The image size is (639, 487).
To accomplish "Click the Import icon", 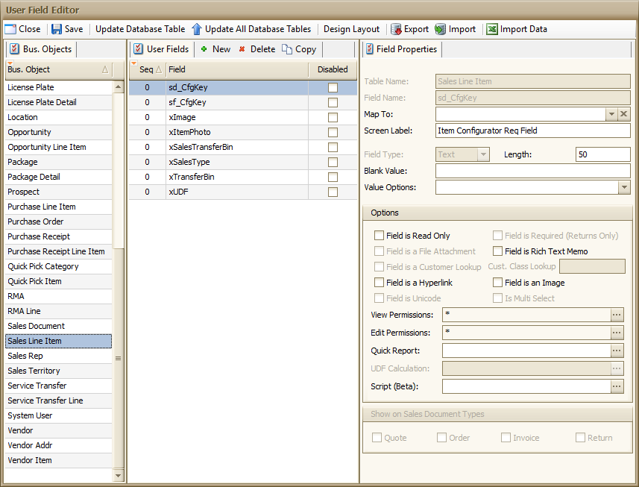I will pyautogui.click(x=441, y=29).
